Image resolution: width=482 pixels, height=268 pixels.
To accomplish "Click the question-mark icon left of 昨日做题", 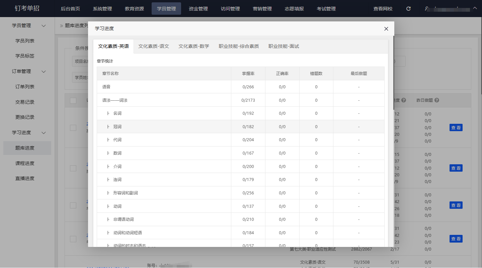I will 404,100.
